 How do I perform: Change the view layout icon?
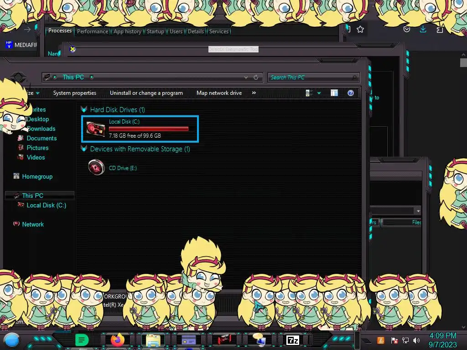pos(309,93)
